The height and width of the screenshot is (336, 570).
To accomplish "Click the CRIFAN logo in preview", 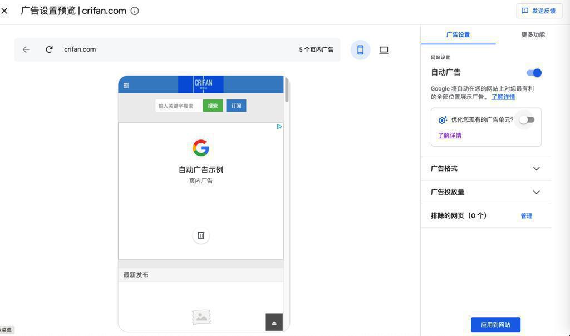I will [201, 84].
